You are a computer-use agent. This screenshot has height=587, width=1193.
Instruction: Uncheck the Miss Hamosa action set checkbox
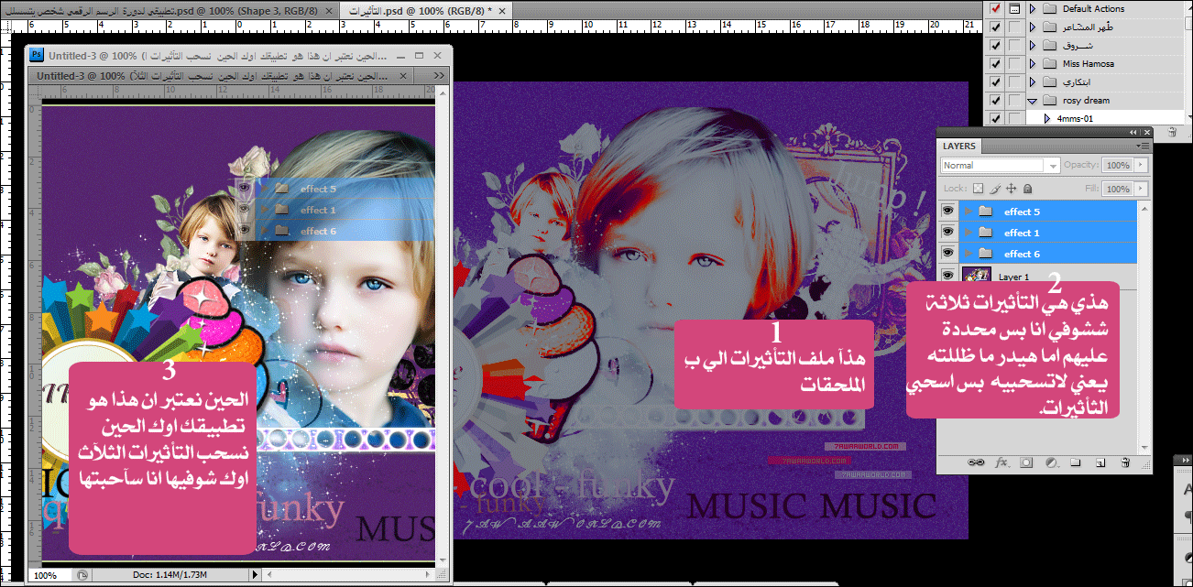[x=996, y=64]
